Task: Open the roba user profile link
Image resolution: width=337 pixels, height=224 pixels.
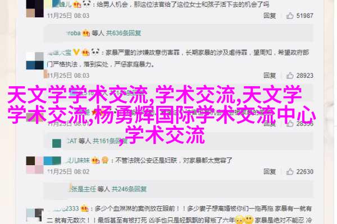Action: pos(74,33)
